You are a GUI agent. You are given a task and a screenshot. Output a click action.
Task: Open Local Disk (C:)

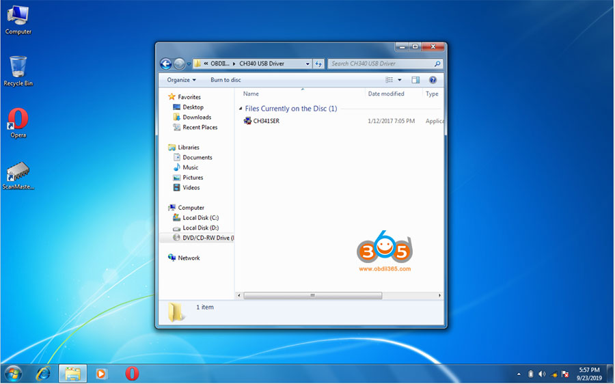(x=195, y=218)
